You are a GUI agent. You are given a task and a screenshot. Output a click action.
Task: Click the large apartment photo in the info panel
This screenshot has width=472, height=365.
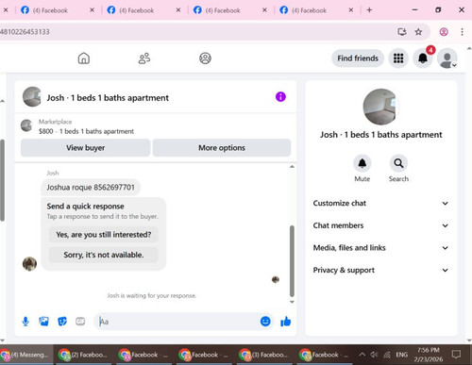pyautogui.click(x=380, y=107)
